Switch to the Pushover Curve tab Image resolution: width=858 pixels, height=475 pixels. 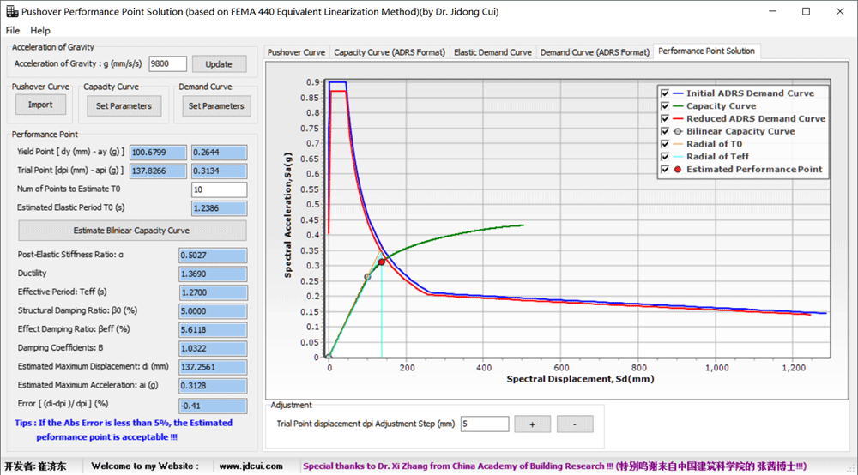click(296, 52)
